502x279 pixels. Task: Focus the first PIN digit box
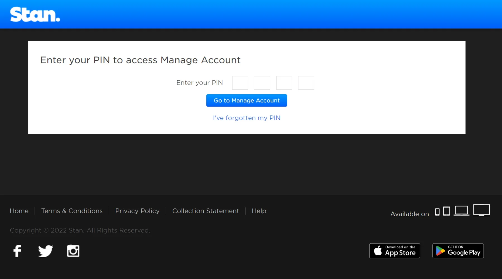click(x=240, y=83)
